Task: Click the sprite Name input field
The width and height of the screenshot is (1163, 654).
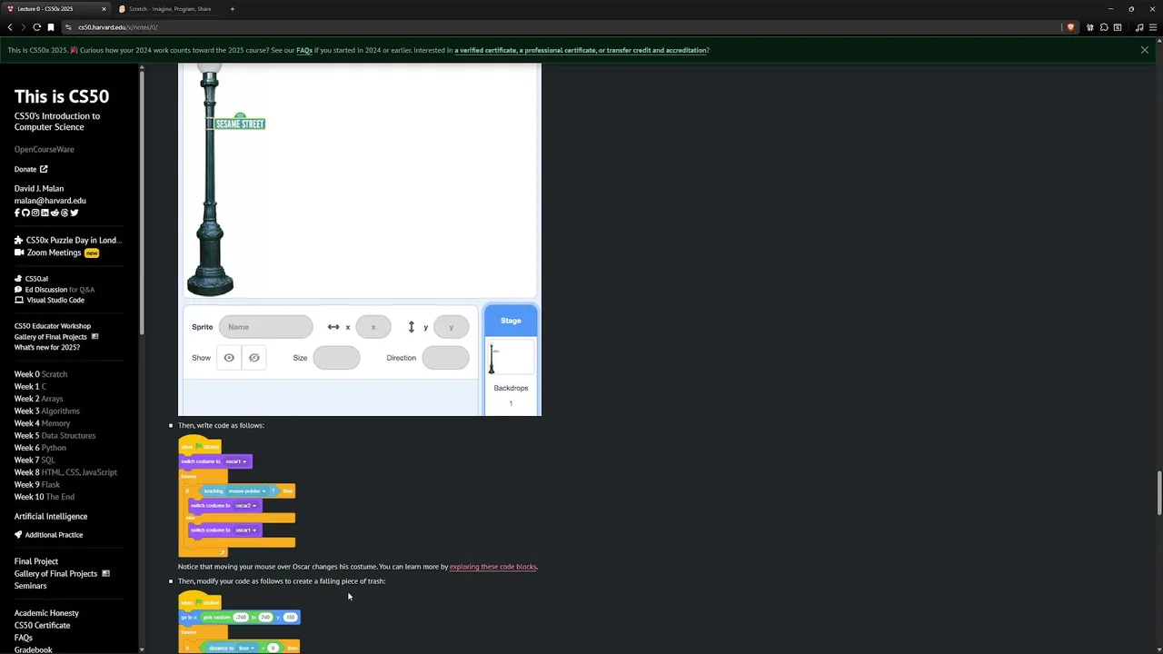Action: click(266, 327)
